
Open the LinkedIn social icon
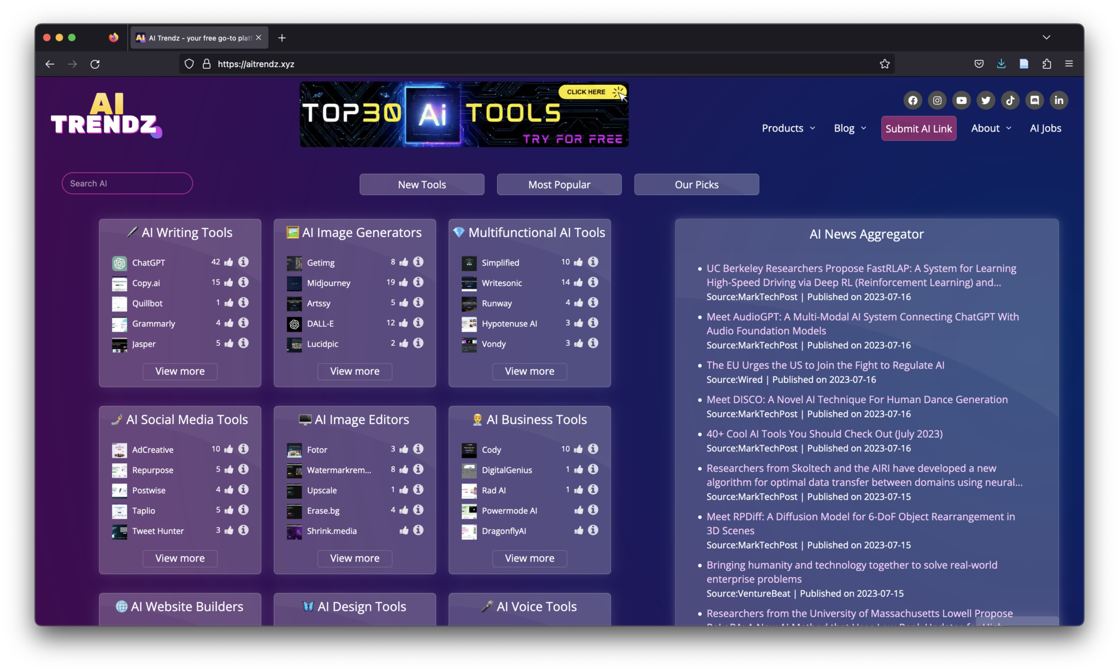pos(1059,101)
